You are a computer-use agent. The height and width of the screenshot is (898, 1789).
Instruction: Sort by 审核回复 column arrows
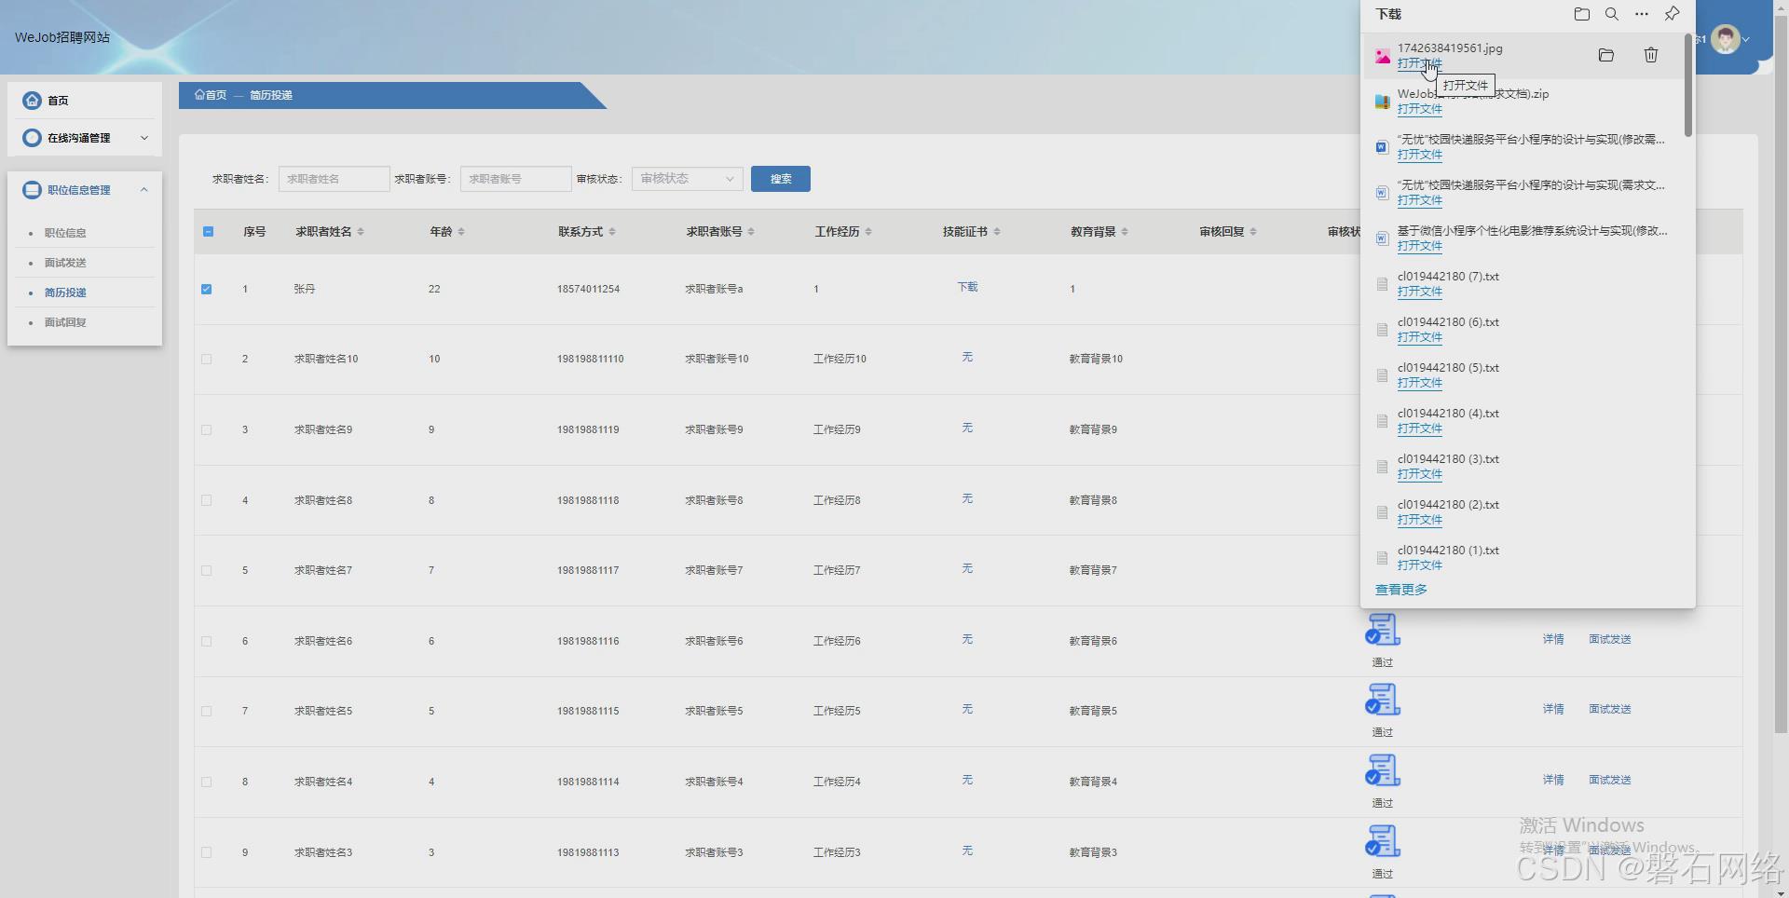pyautogui.click(x=1253, y=232)
